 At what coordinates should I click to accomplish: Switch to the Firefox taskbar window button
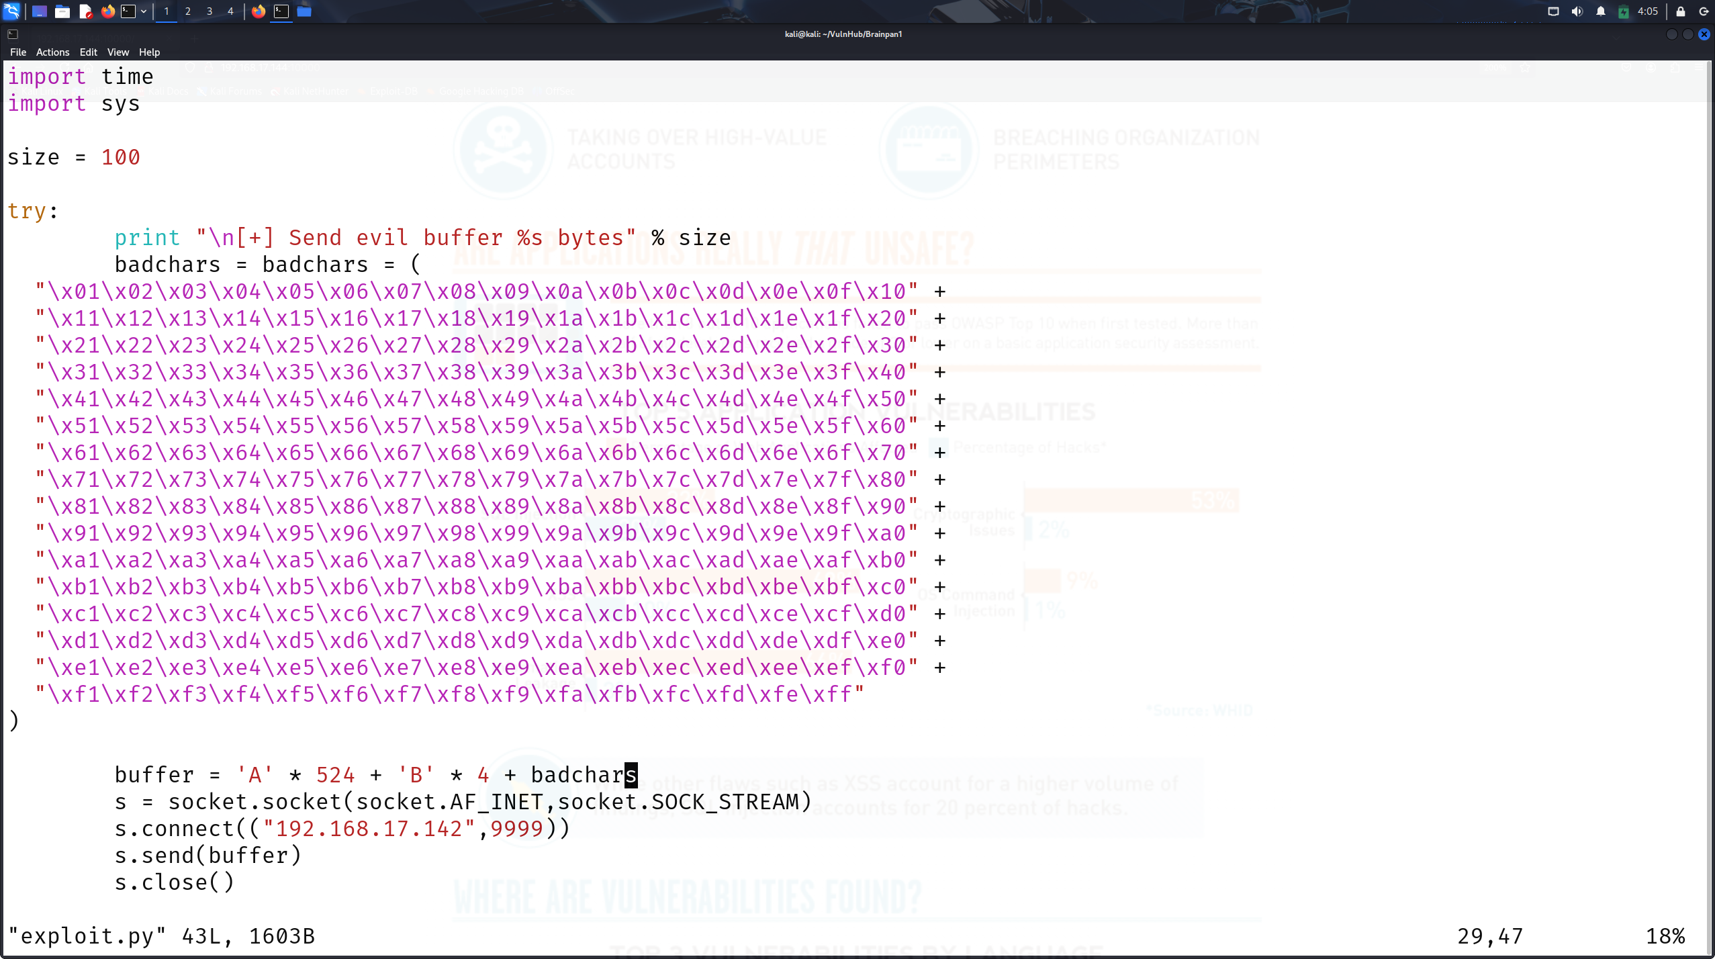point(259,11)
